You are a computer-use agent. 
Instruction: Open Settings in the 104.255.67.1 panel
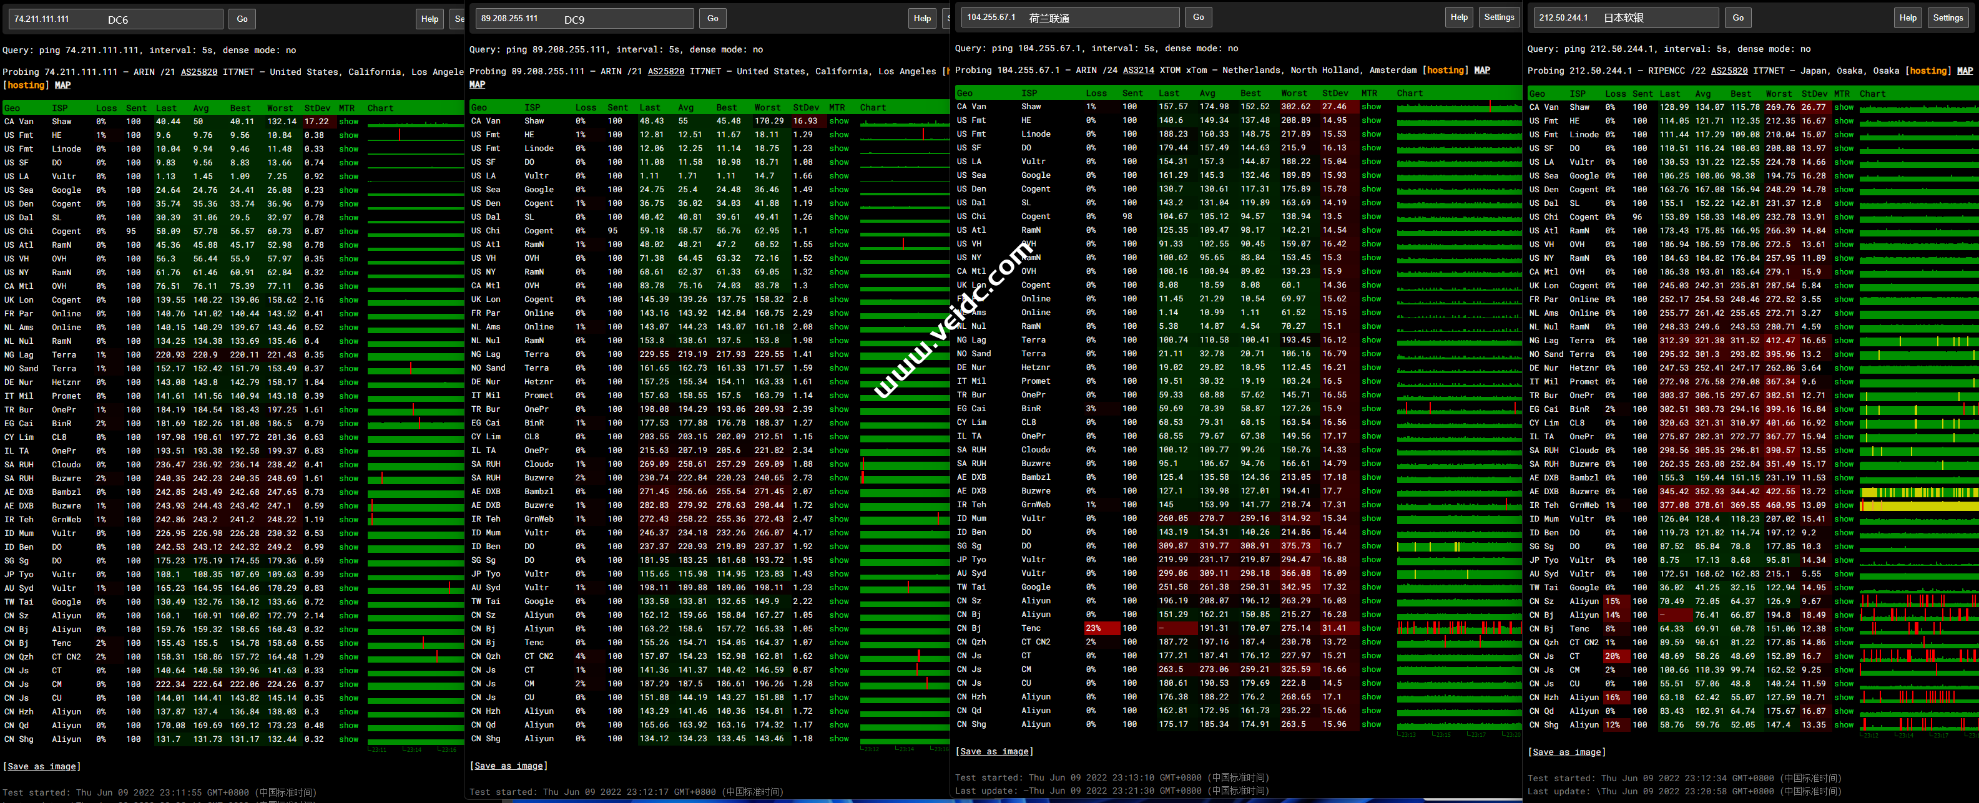click(1498, 17)
